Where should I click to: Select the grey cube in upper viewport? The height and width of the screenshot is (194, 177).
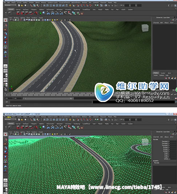(x=145, y=28)
